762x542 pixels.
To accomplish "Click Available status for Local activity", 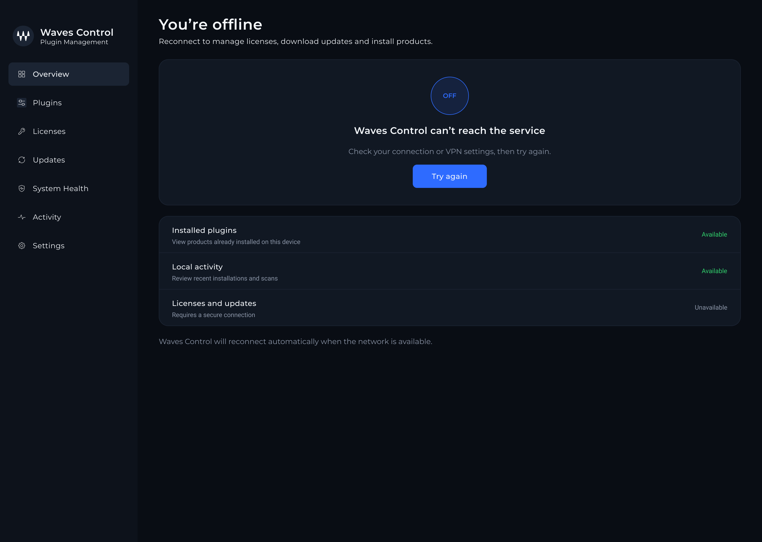I will click(714, 271).
